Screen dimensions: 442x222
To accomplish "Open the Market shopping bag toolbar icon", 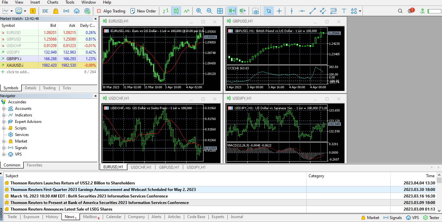I will (56, 11).
